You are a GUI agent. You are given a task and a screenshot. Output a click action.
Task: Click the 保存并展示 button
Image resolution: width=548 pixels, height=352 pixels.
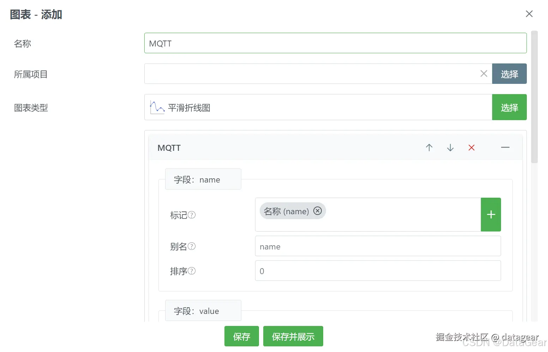[293, 336]
